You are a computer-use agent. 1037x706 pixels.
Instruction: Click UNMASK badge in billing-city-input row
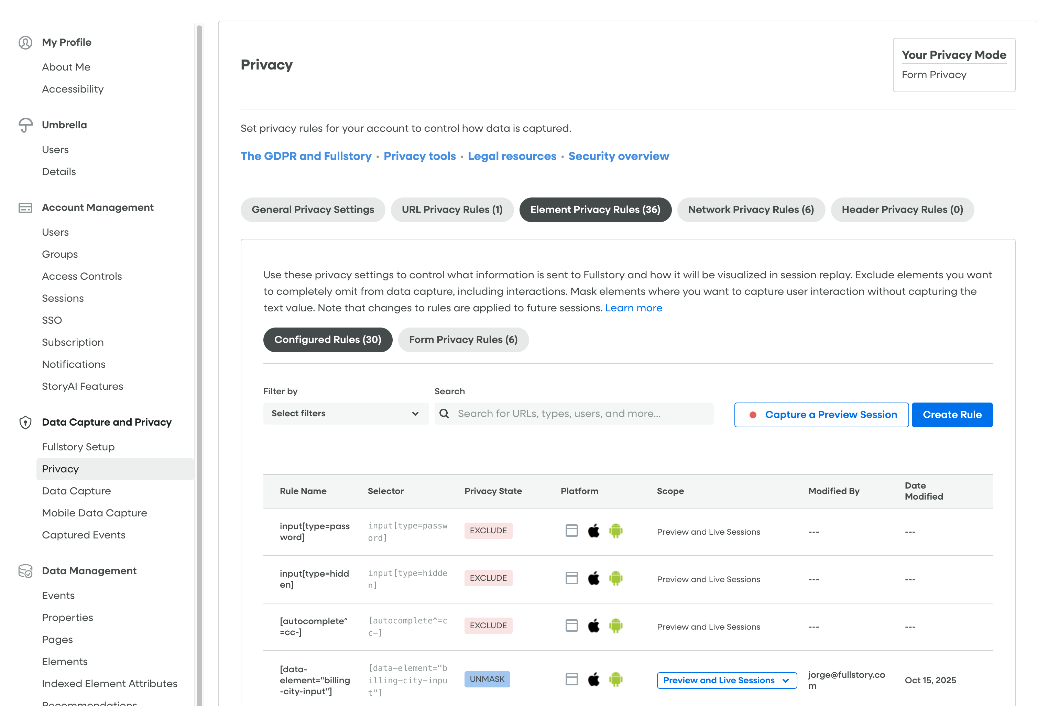(x=487, y=679)
